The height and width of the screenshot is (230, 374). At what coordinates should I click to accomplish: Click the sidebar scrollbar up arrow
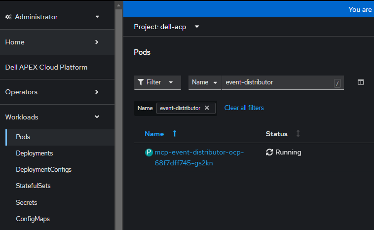coord(118,5)
